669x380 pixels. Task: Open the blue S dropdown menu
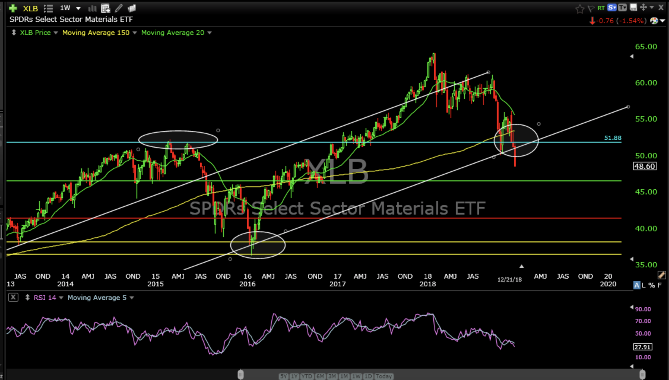pyautogui.click(x=612, y=7)
